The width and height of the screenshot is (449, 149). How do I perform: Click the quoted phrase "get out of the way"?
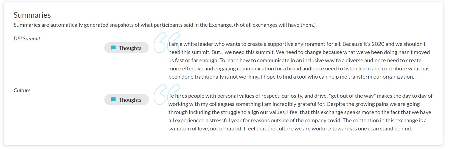pos(352,96)
